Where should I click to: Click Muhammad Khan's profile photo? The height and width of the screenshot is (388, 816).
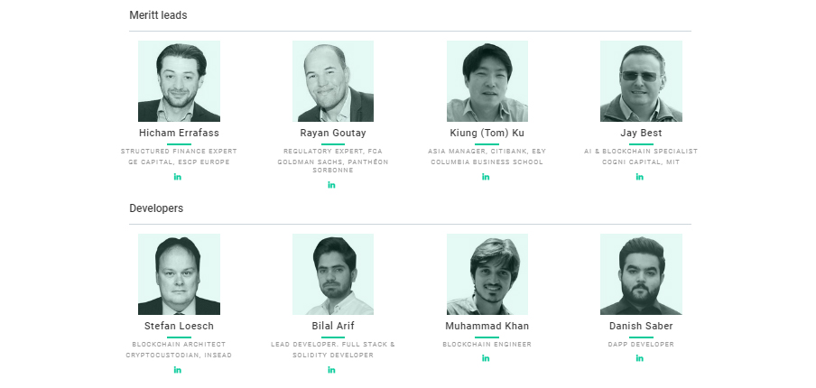[x=487, y=274]
